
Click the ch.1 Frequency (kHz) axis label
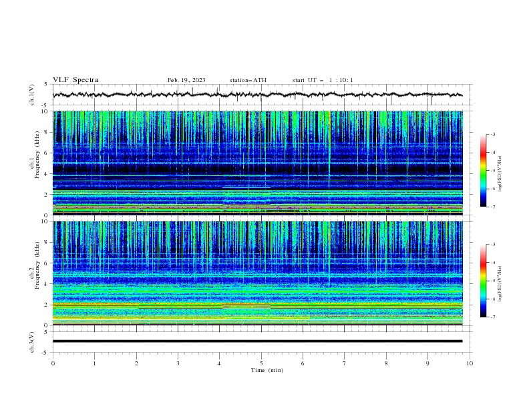click(x=35, y=155)
